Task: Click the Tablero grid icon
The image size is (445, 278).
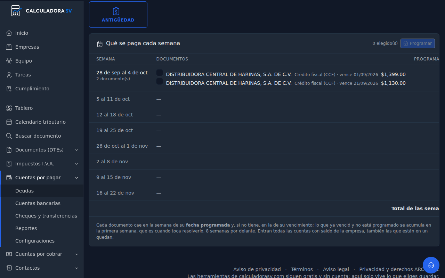Action: pyautogui.click(x=9, y=108)
